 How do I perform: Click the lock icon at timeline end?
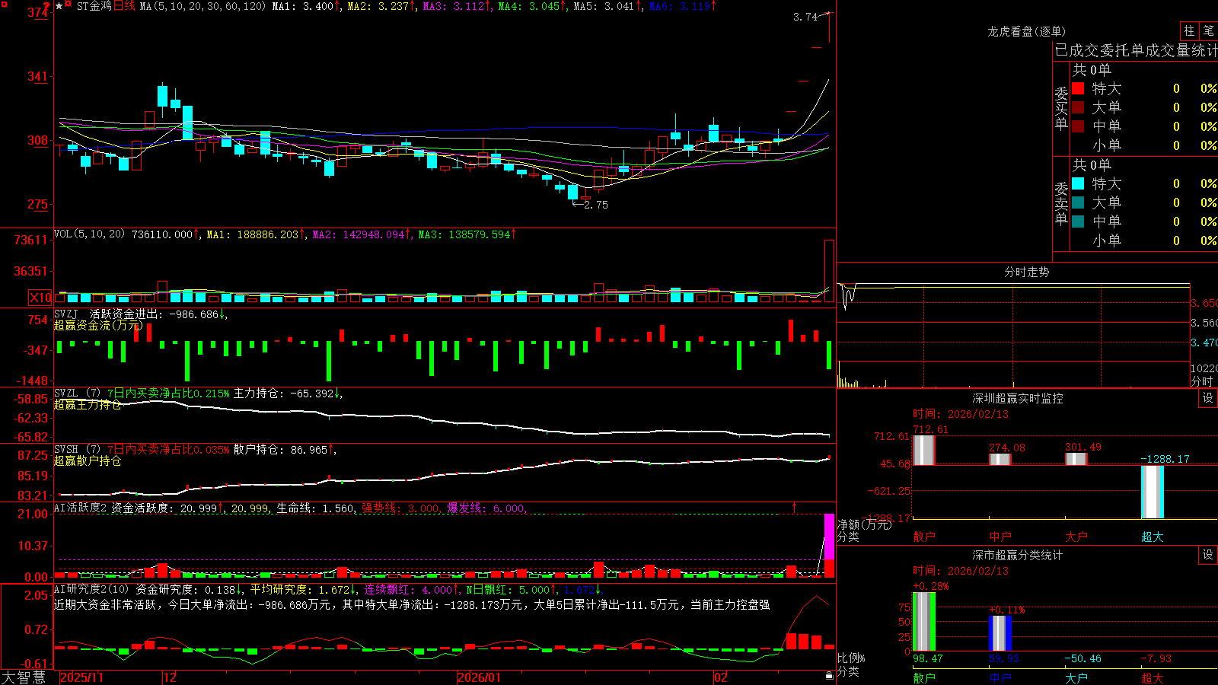[x=830, y=676]
